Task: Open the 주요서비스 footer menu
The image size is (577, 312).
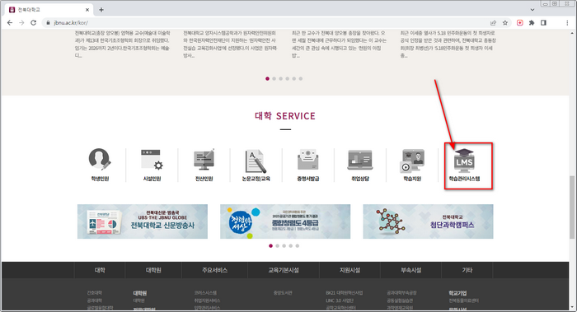Action: pos(214,270)
